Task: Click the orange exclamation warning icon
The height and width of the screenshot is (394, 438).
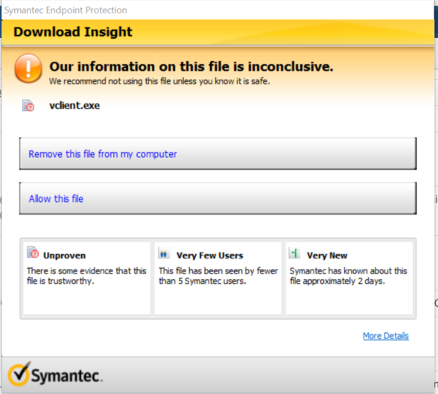Action: tap(28, 69)
